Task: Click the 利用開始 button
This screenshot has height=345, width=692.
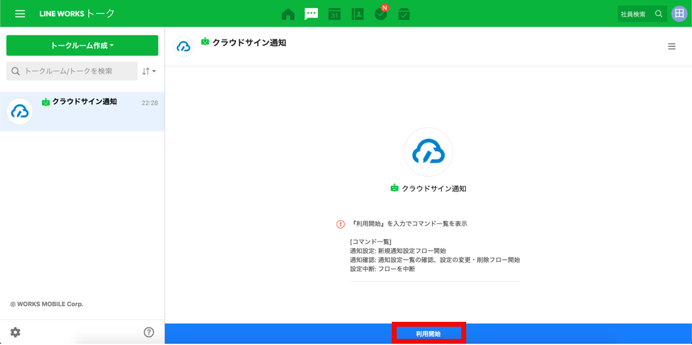Action: tap(428, 334)
